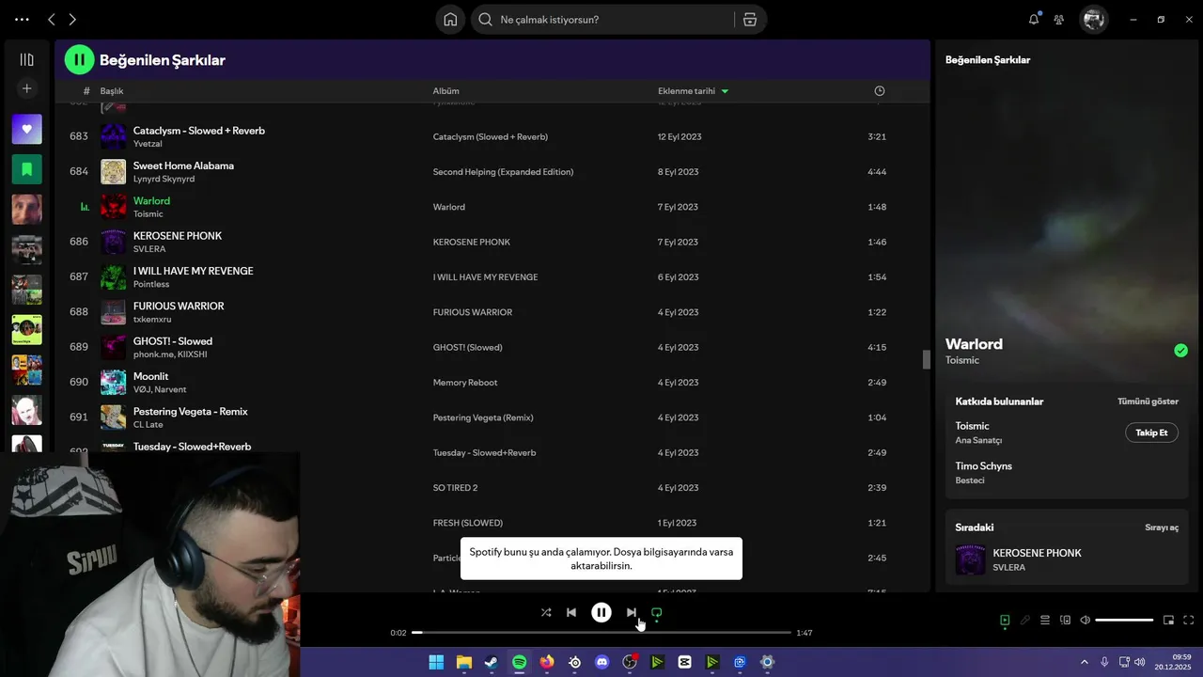Viewport: 1203px width, 677px height.
Task: Go forward with the right arrow
Action: coord(72,19)
